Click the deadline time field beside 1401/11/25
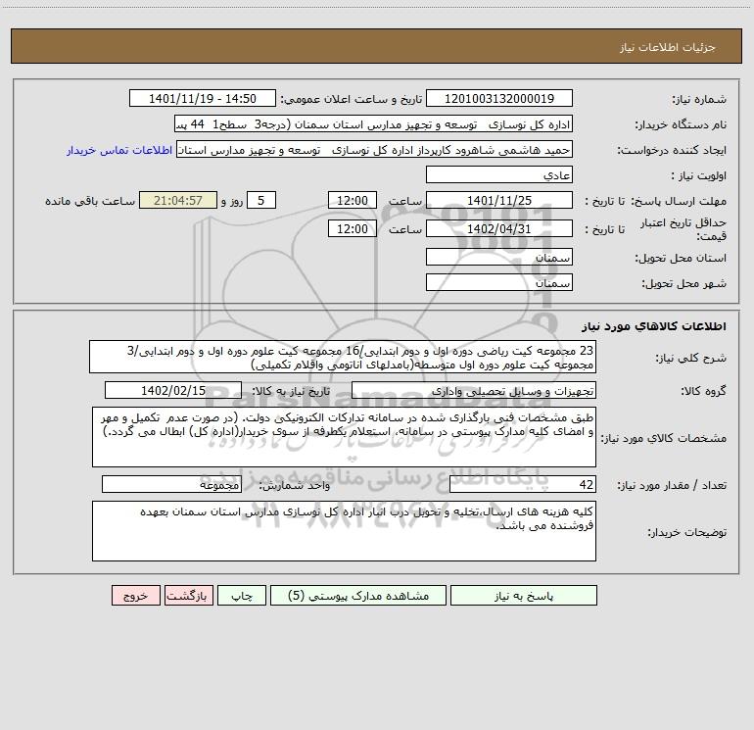 [x=352, y=200]
